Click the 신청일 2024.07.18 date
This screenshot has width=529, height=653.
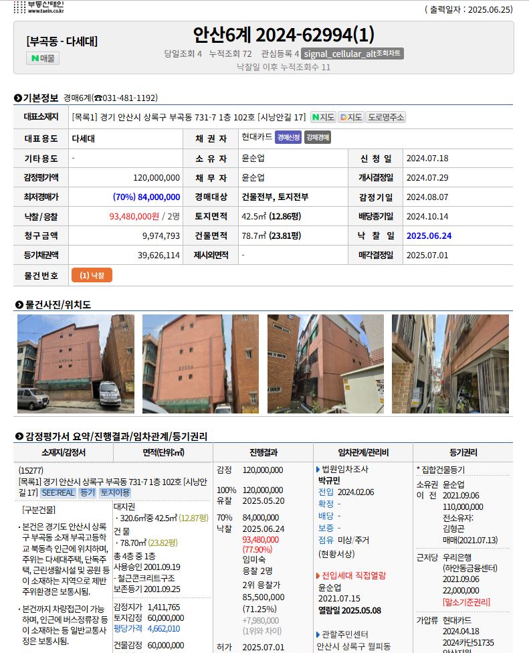pyautogui.click(x=427, y=159)
